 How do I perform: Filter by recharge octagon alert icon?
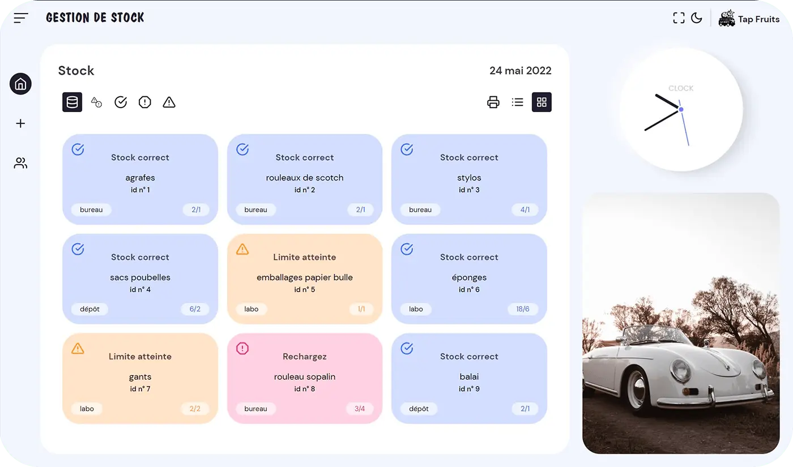click(x=145, y=102)
